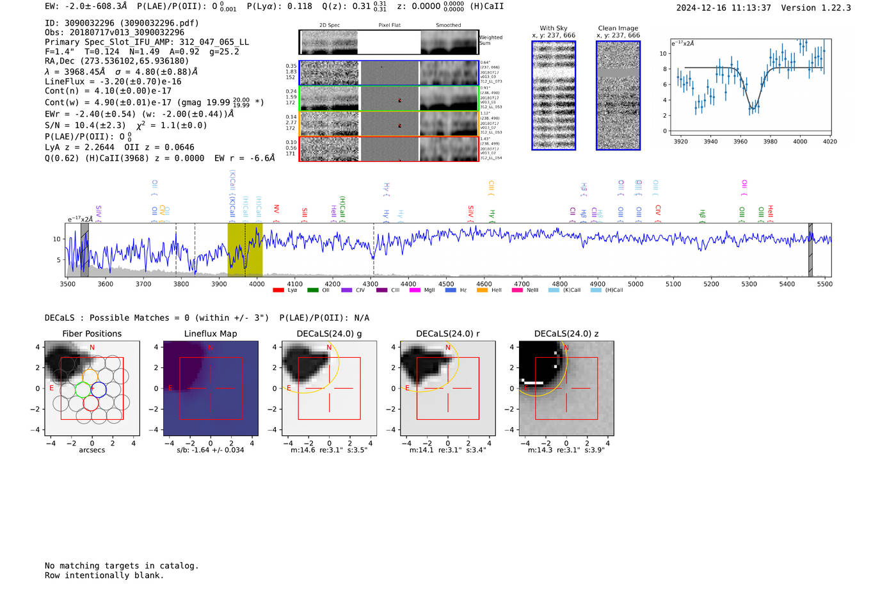Select the red-bordered 2D spectrum row
This screenshot has height=610, width=896.
click(389, 149)
